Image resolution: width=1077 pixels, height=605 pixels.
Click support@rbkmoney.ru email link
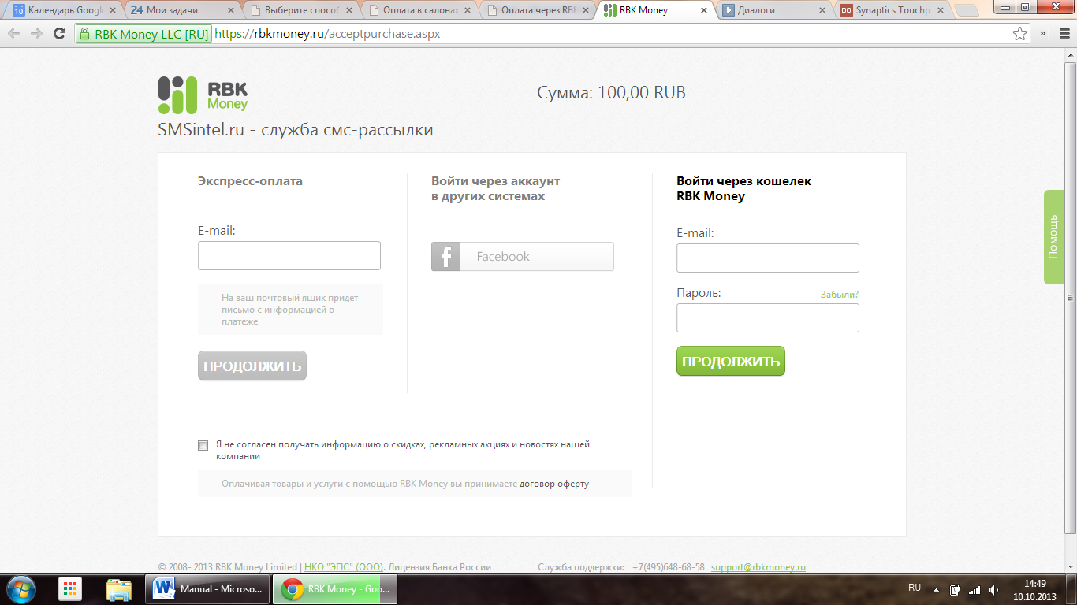pyautogui.click(x=758, y=567)
